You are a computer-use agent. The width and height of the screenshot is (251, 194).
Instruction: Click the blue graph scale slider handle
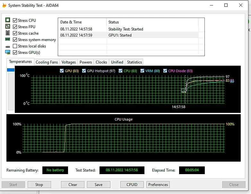(x=11, y=70)
